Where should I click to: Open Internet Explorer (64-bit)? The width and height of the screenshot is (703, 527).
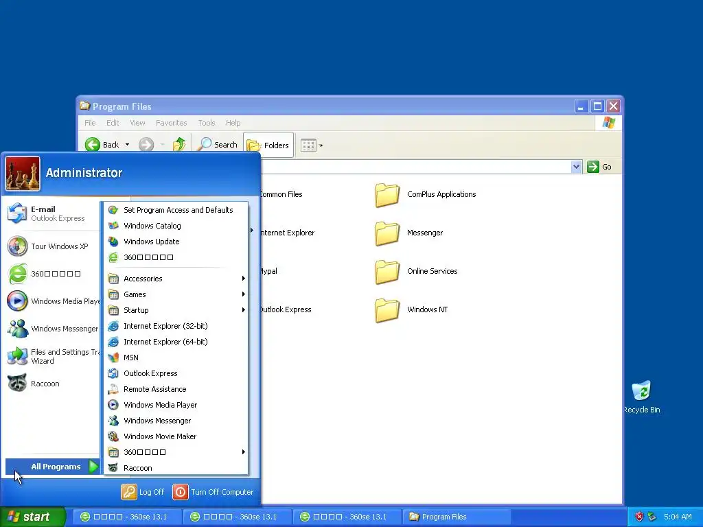point(176,342)
